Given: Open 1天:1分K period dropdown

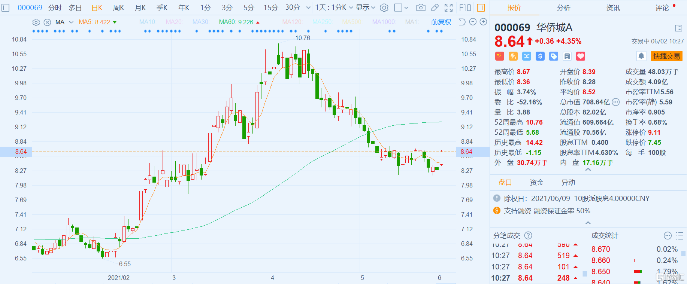Looking at the screenshot, I should click(x=334, y=7).
